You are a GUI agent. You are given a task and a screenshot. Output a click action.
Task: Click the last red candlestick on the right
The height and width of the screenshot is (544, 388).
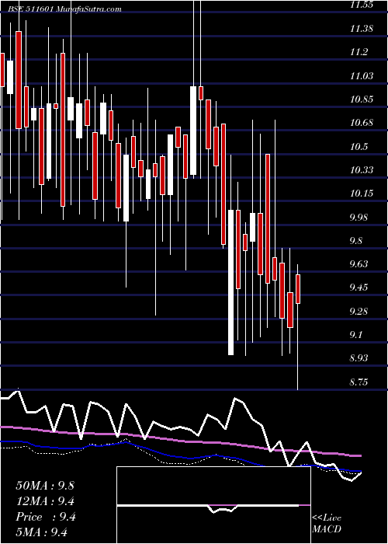tap(297, 289)
